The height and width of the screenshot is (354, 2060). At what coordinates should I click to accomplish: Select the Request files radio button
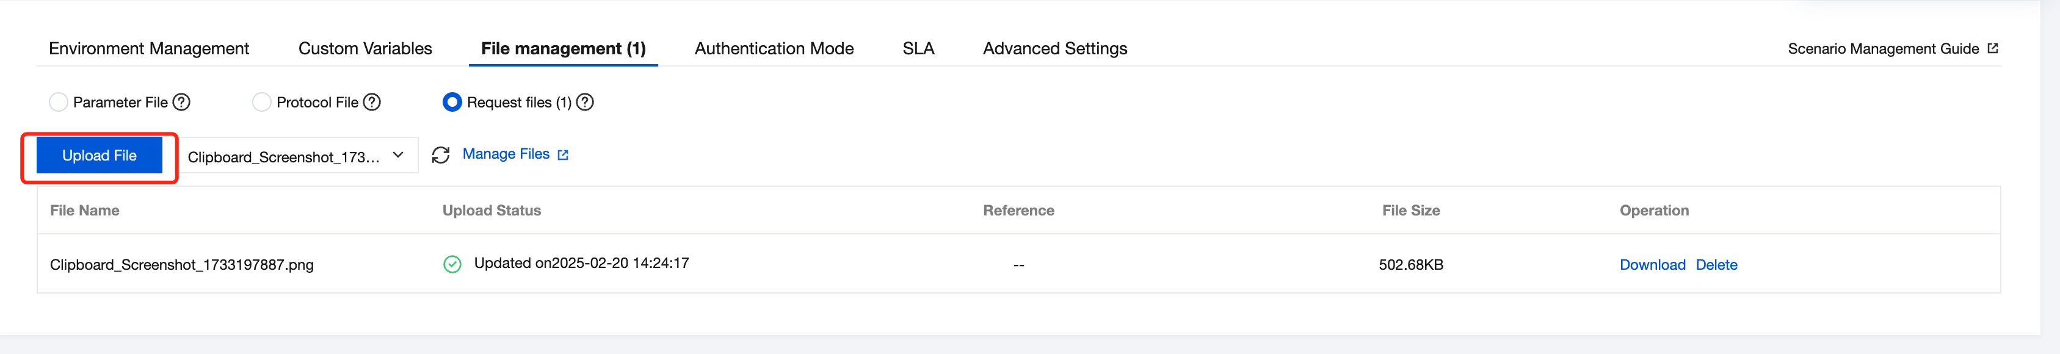point(452,103)
